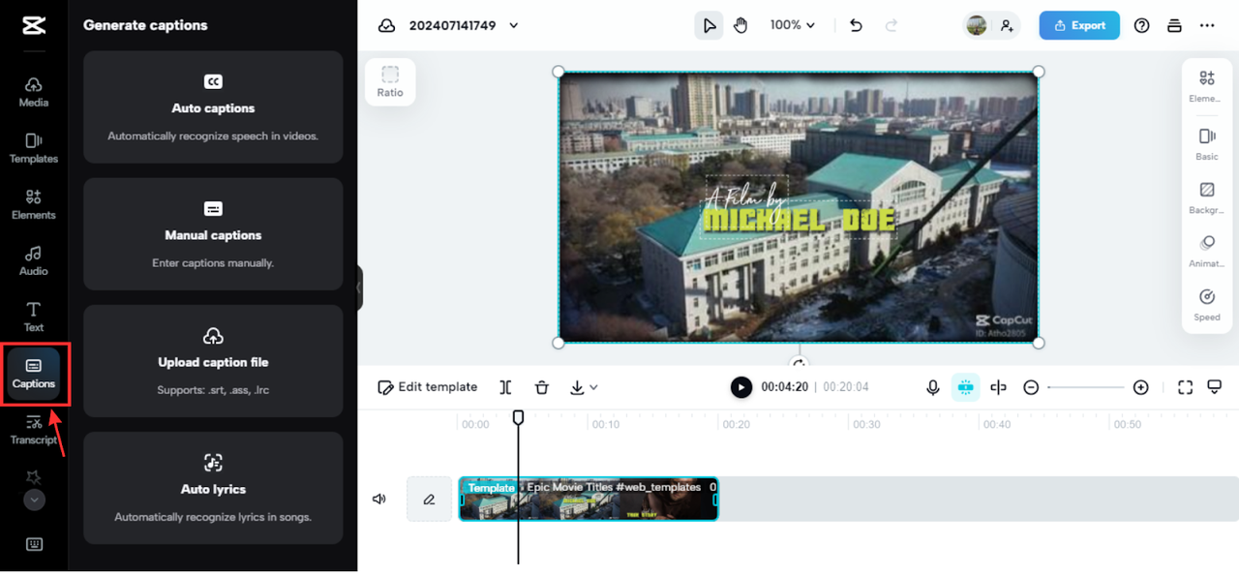Open the help question-mark icon

(1142, 26)
